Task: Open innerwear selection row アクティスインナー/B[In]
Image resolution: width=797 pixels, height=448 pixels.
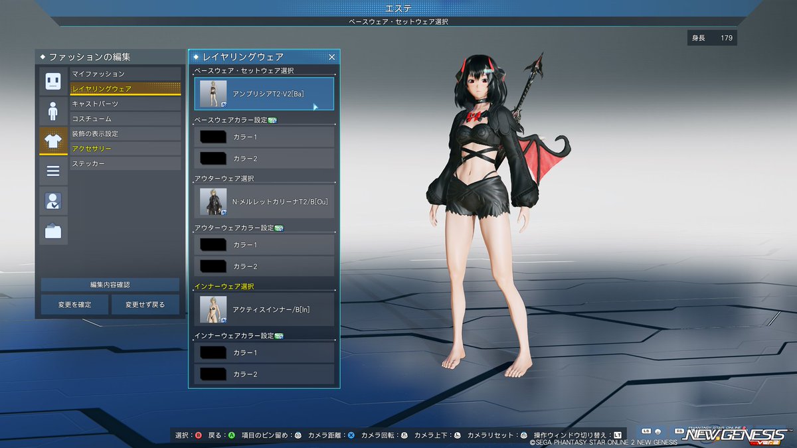Action: pyautogui.click(x=264, y=309)
